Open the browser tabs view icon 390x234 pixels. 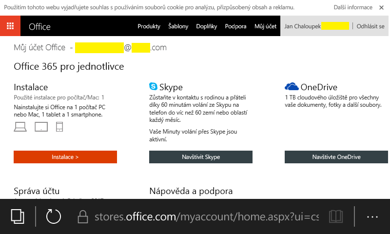(x=18, y=216)
